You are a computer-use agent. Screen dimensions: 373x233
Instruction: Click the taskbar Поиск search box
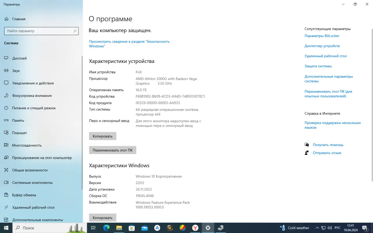[50, 228]
